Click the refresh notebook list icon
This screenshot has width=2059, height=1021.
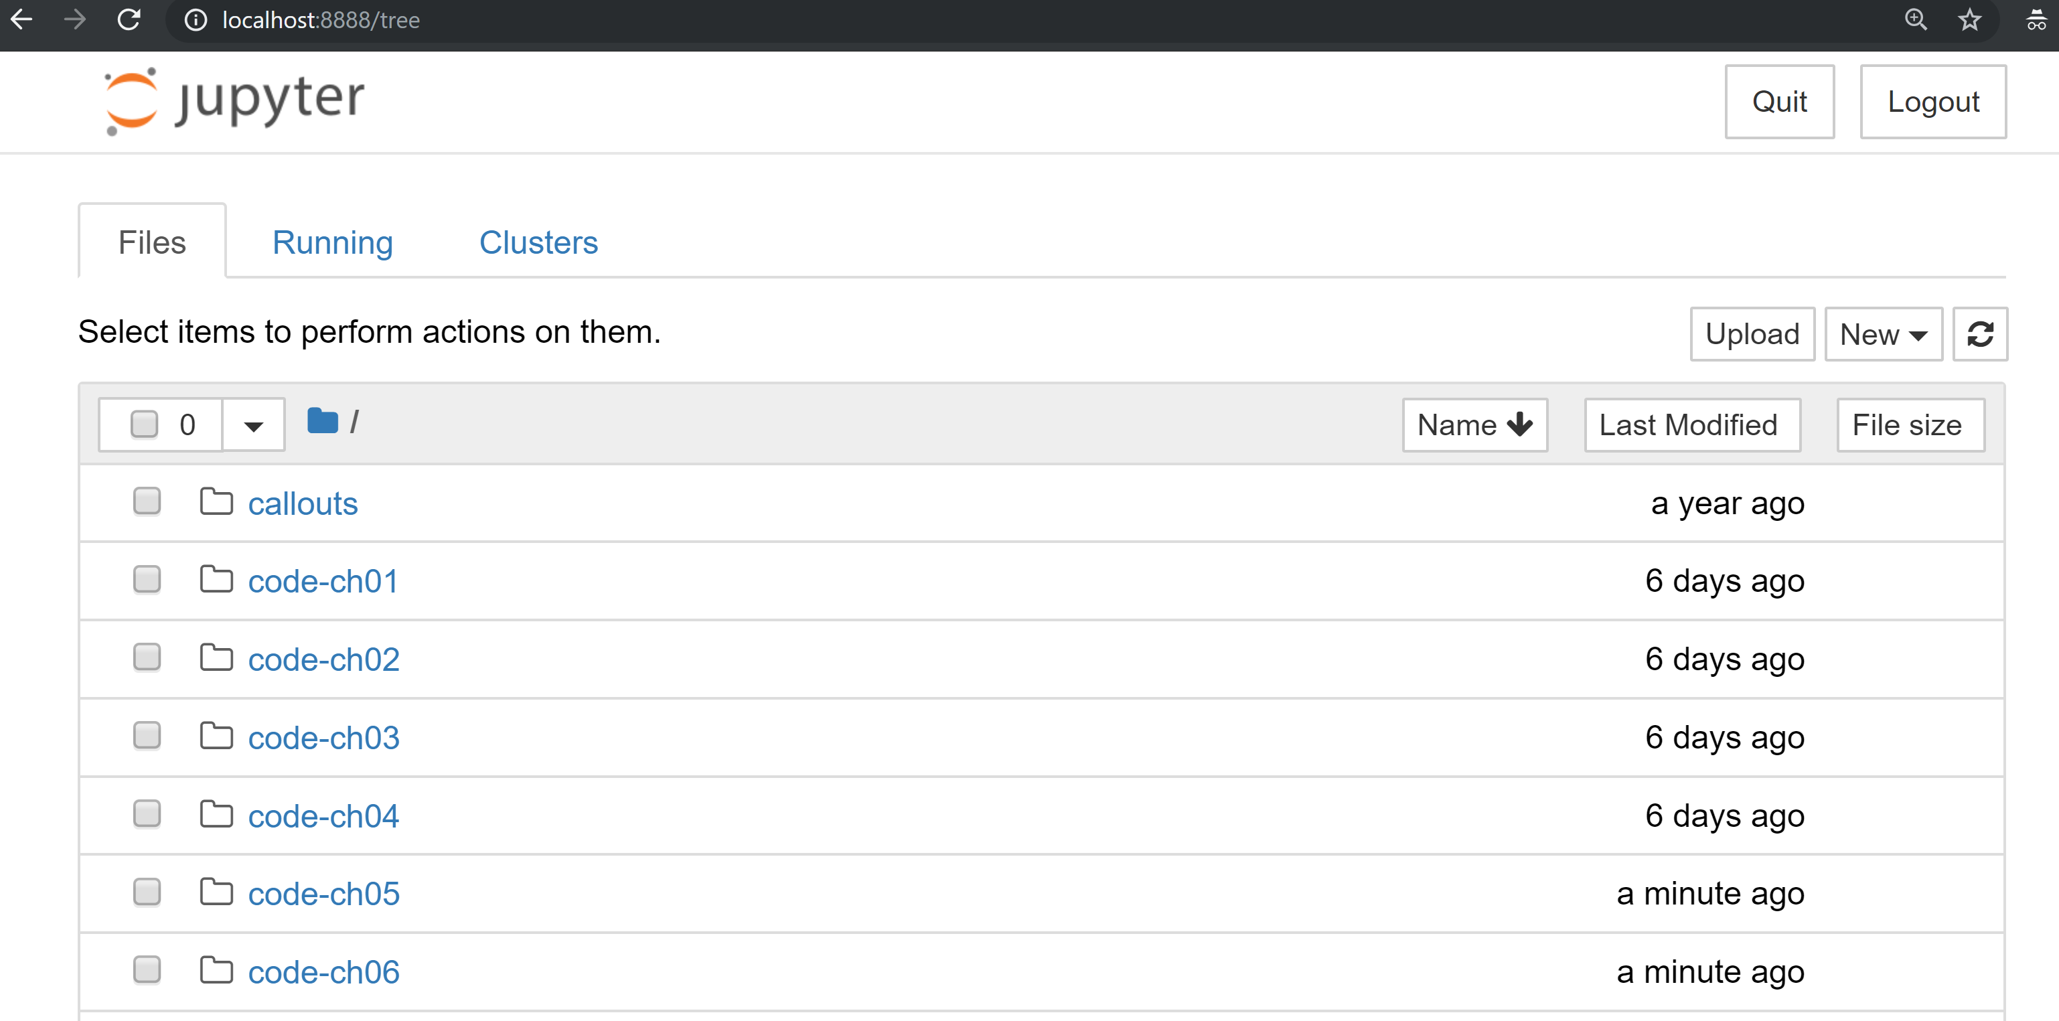point(1981,334)
